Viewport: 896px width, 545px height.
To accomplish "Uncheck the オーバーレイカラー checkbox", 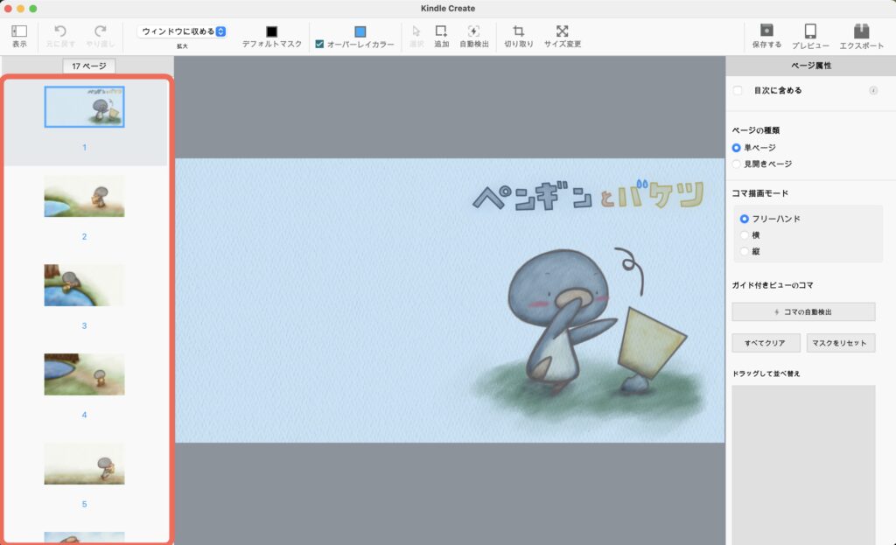I will click(x=319, y=44).
